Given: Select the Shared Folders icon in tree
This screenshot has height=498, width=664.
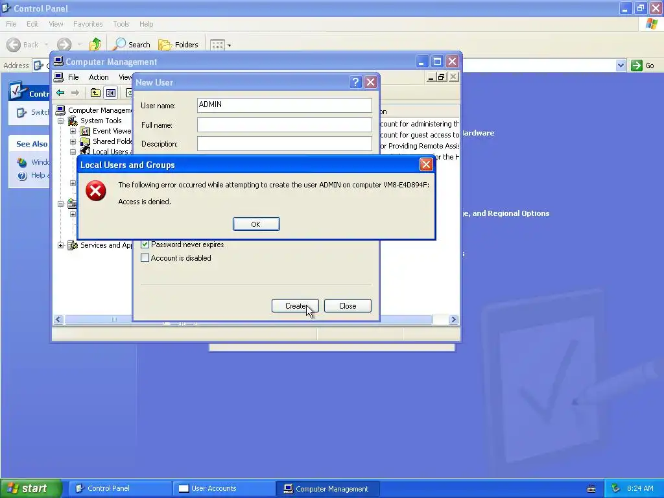Looking at the screenshot, I should (x=85, y=141).
